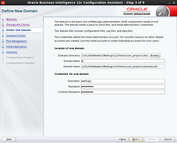Viewport: 177px width, 143px height.
Task: Go Back to the previous step
Action: coord(122,139)
